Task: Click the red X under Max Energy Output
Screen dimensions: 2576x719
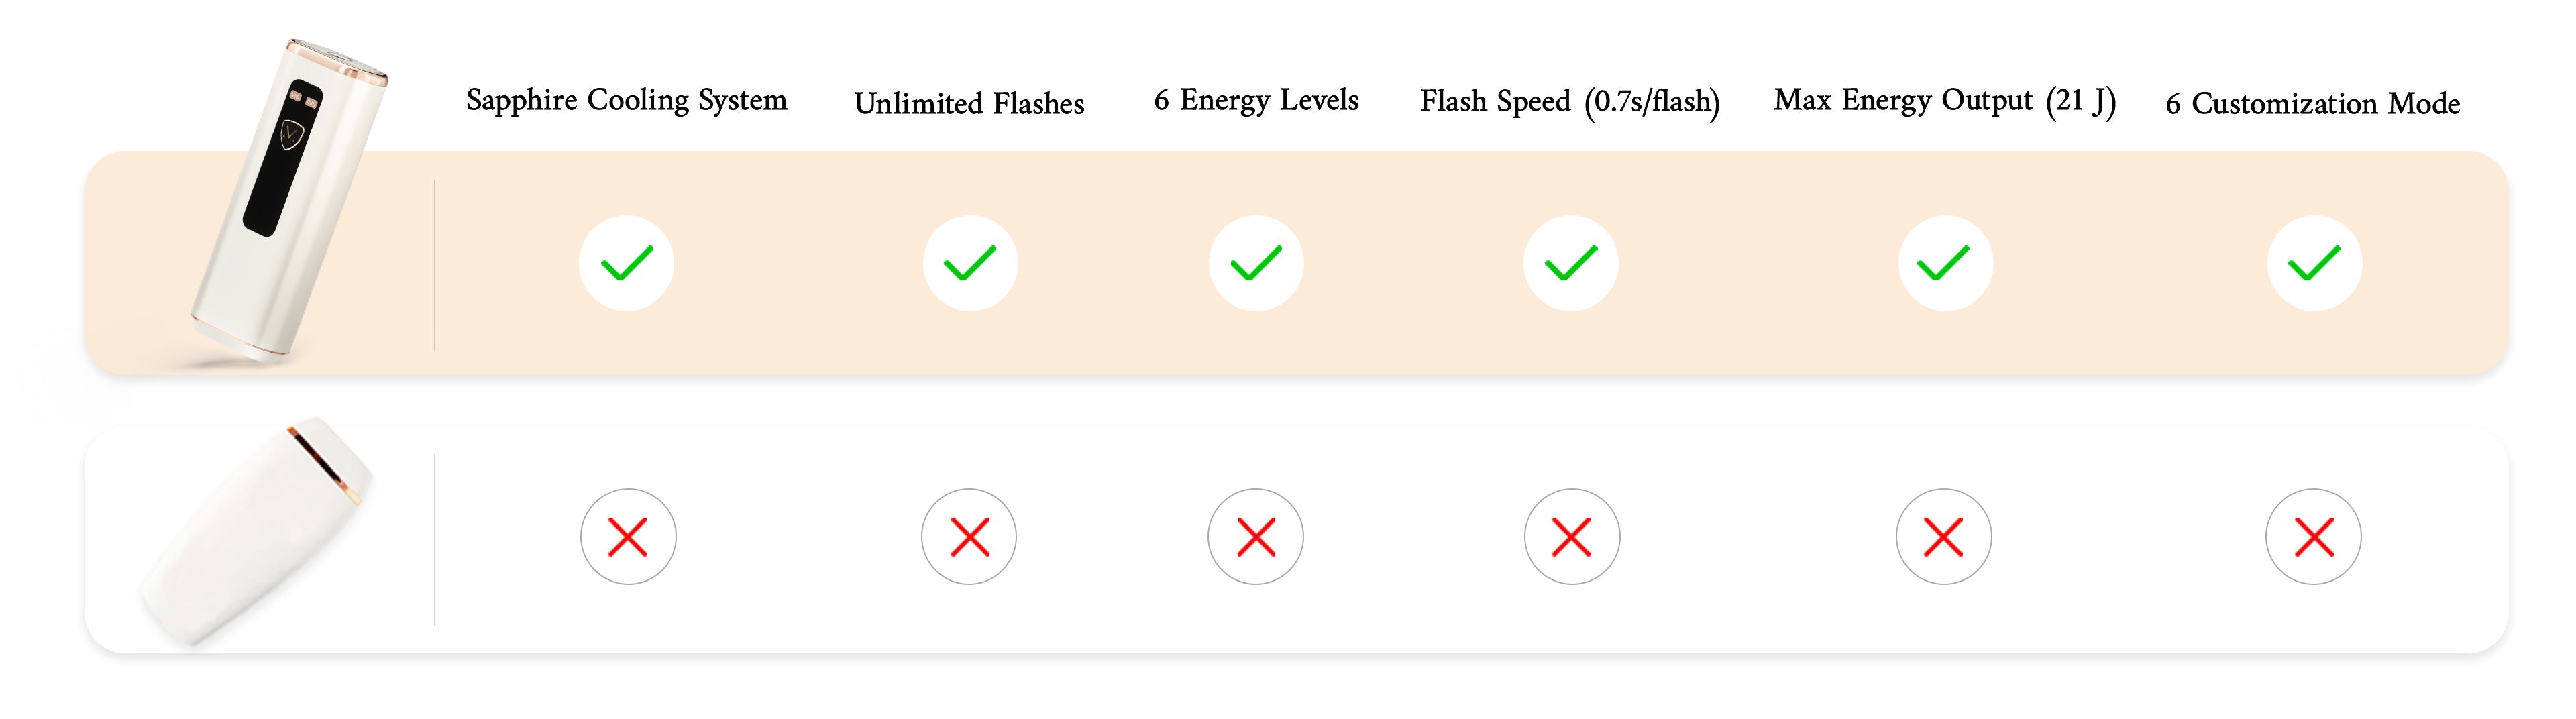Action: tap(1944, 537)
